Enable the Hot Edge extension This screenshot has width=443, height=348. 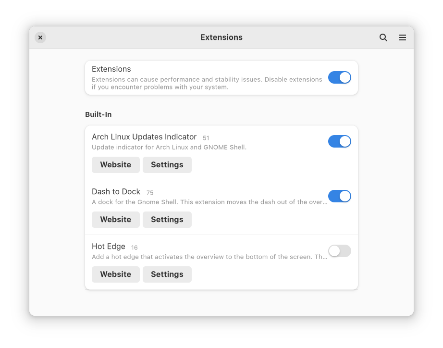point(340,251)
